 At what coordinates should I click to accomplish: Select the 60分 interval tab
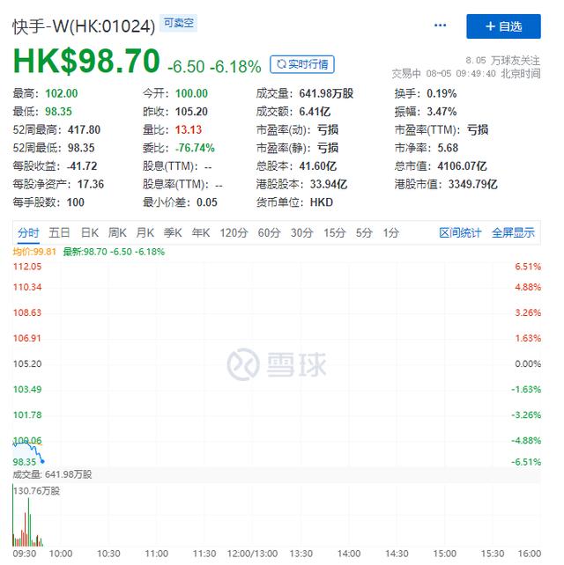(x=269, y=232)
